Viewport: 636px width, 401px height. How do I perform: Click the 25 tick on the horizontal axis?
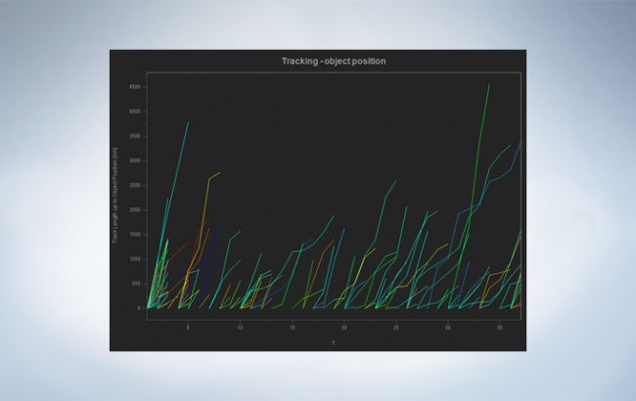tap(395, 327)
